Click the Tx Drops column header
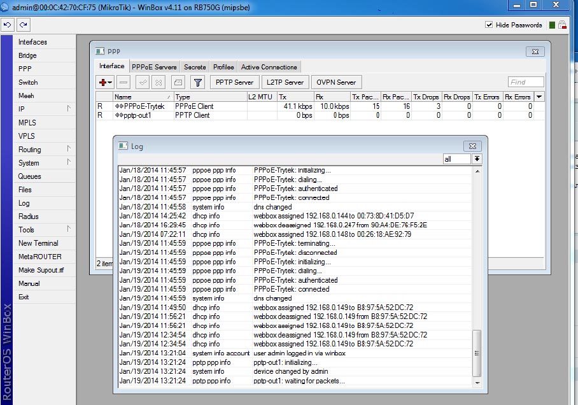This screenshot has height=405, width=578. point(426,97)
